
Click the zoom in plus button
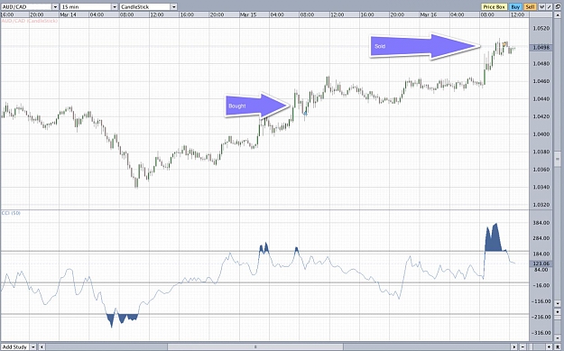click(x=549, y=347)
